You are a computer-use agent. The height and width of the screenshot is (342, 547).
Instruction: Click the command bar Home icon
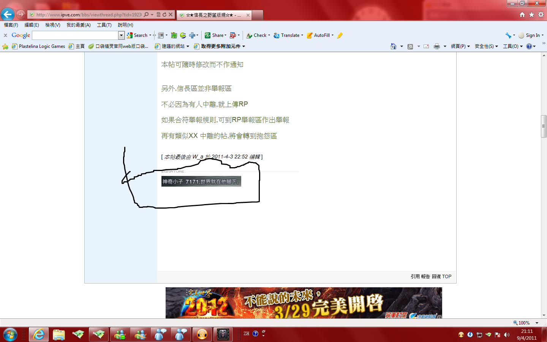(394, 46)
